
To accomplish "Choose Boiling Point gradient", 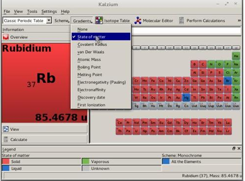I will (101, 67).
